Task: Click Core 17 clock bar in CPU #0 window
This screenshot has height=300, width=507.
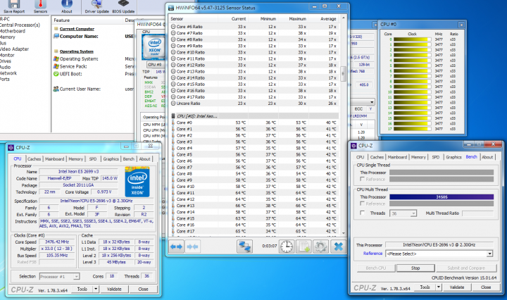Action: click(412, 129)
